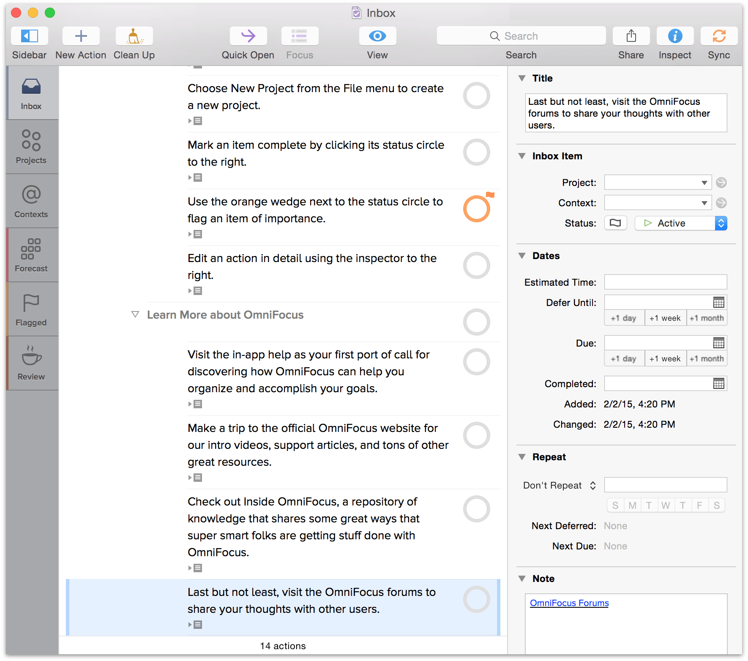The height and width of the screenshot is (661, 748).
Task: Collapse the Title inspector section
Action: [x=522, y=78]
